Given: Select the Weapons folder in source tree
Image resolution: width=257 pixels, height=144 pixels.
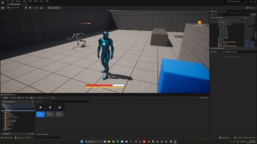Looking at the screenshot, I should click(9, 128).
